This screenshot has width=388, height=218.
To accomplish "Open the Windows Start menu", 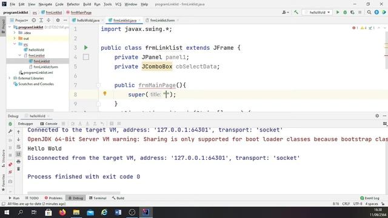I will pyautogui.click(x=7, y=213).
